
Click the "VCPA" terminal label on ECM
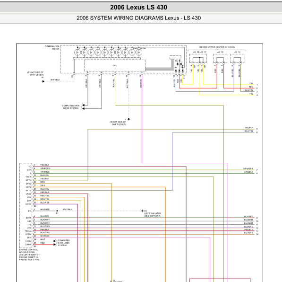[x=28, y=204]
